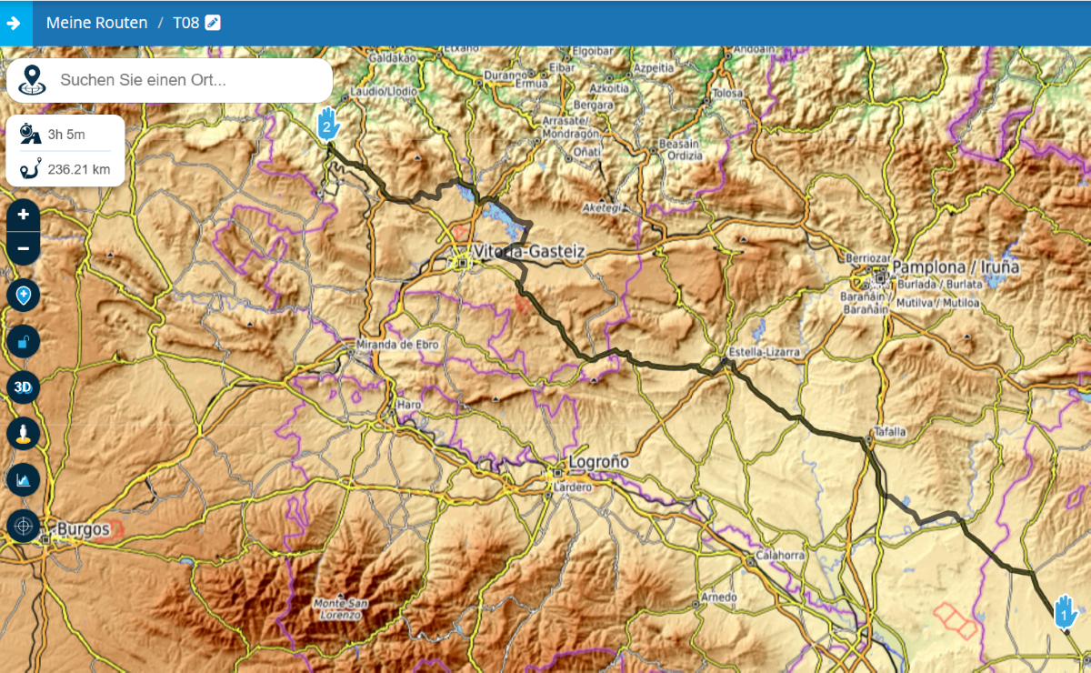The width and height of the screenshot is (1091, 673).
Task: Click the Vitoria-Gasteiz city label
Action: point(528,251)
